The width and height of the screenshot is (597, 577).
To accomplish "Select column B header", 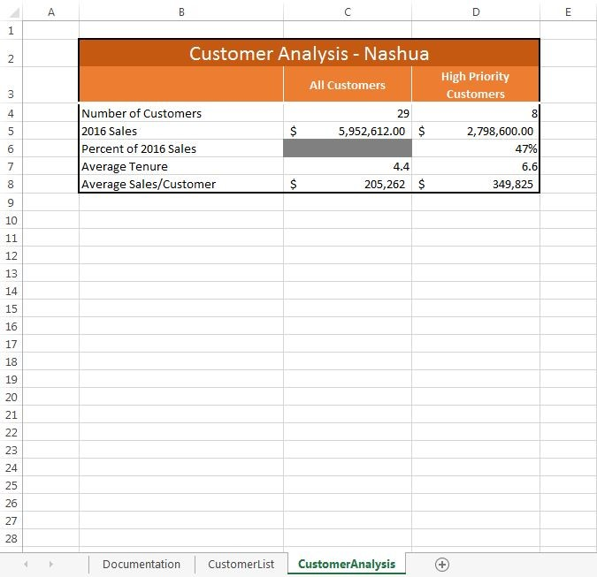I will (181, 12).
